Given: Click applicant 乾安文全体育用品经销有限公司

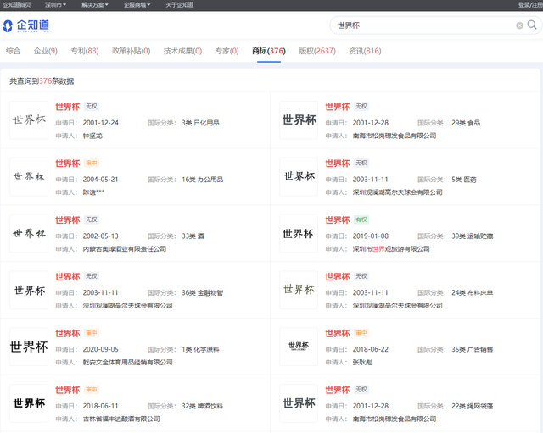Looking at the screenshot, I should 127,362.
